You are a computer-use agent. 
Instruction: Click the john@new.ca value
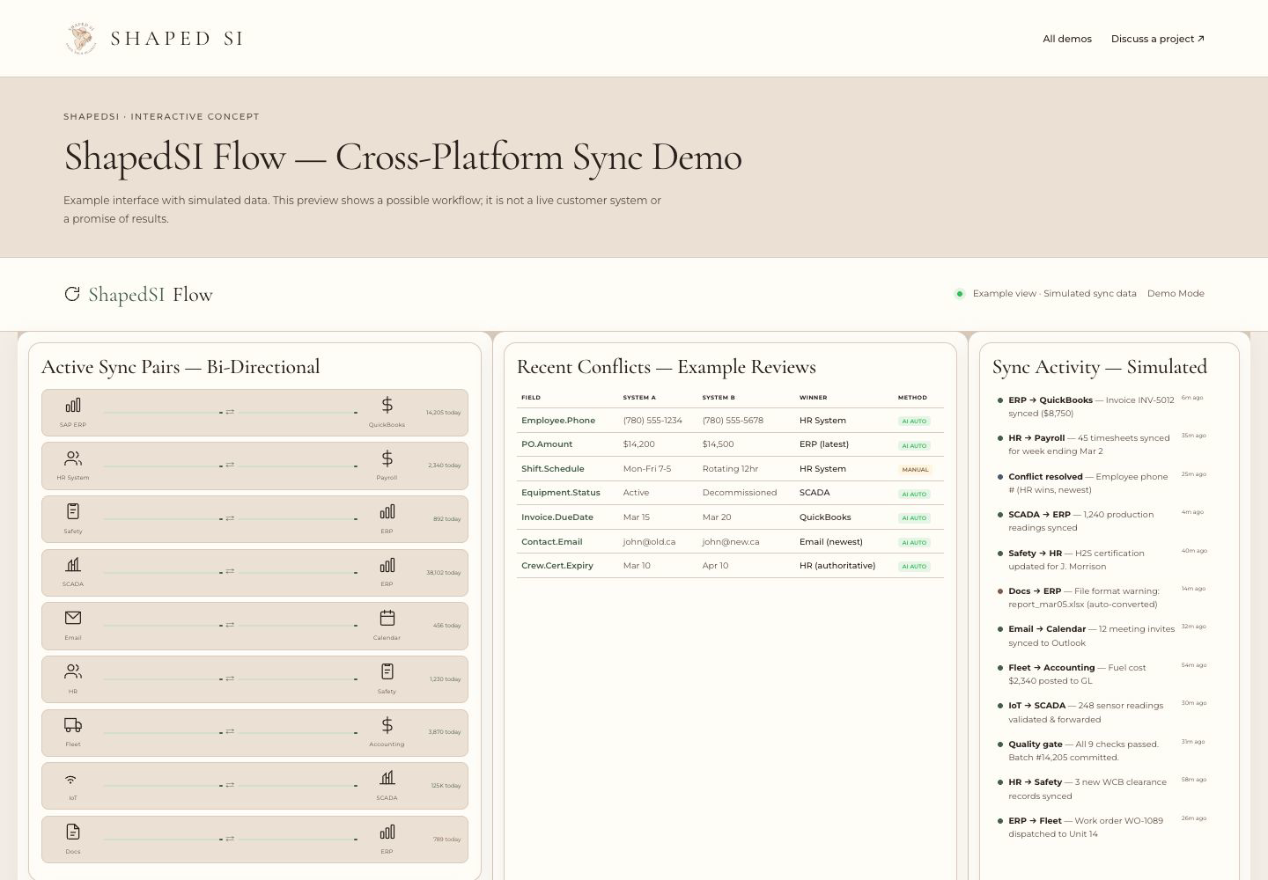click(731, 542)
